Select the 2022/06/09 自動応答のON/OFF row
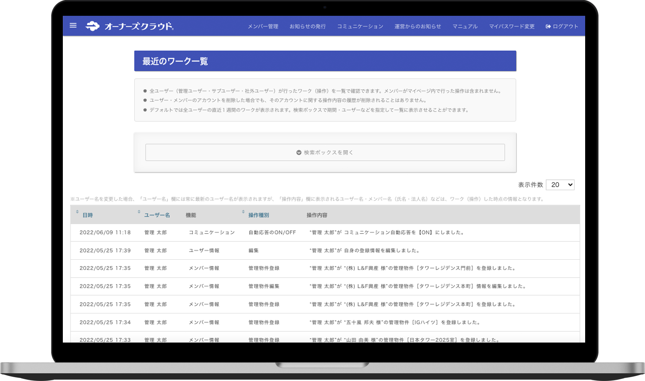This screenshot has width=645, height=381. tap(325, 233)
